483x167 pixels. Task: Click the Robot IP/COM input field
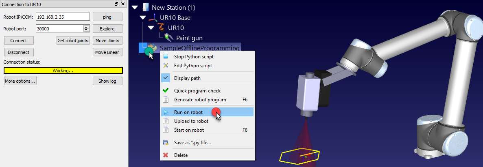(x=63, y=17)
